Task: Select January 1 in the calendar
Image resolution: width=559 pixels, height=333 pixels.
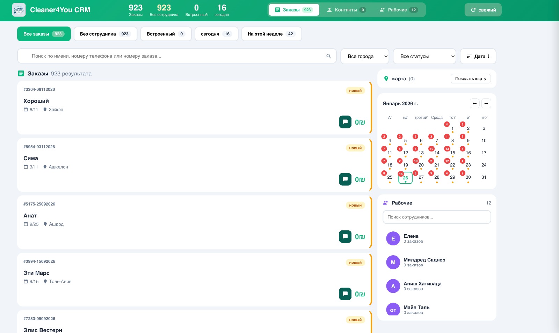Action: tap(452, 128)
